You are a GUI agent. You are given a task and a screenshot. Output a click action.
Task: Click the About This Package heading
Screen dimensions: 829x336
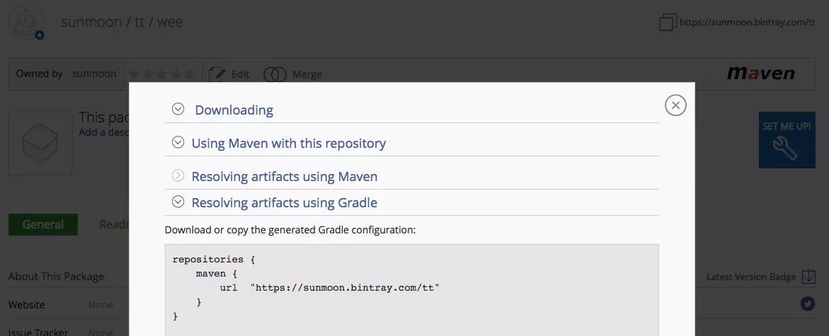[57, 277]
